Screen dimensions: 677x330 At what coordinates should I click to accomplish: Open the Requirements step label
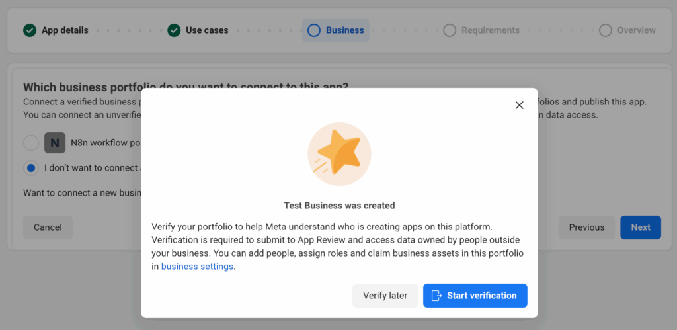coord(490,30)
